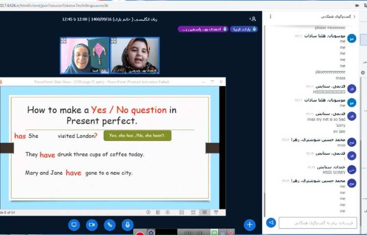367x235 pixels.
Task: Toggle the webcam sharing button
Action: [x=91, y=225]
